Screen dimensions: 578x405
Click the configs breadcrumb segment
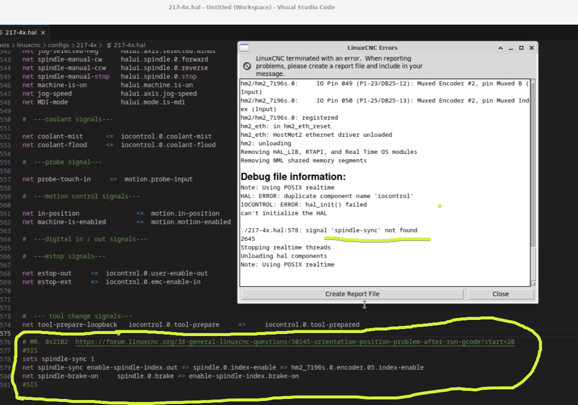pos(58,45)
